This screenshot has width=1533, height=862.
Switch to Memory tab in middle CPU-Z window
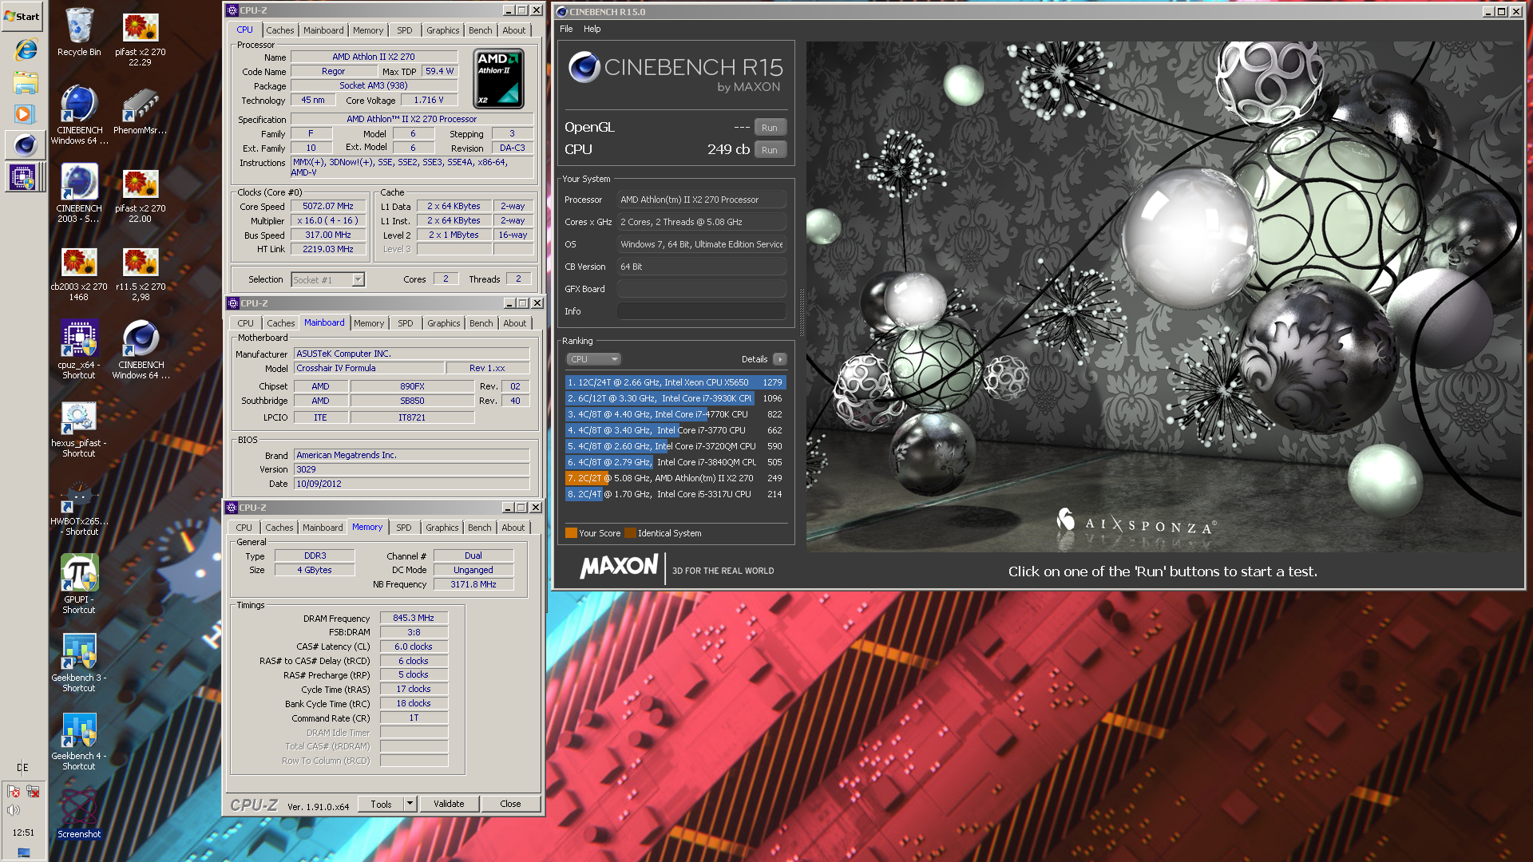pyautogui.click(x=369, y=323)
